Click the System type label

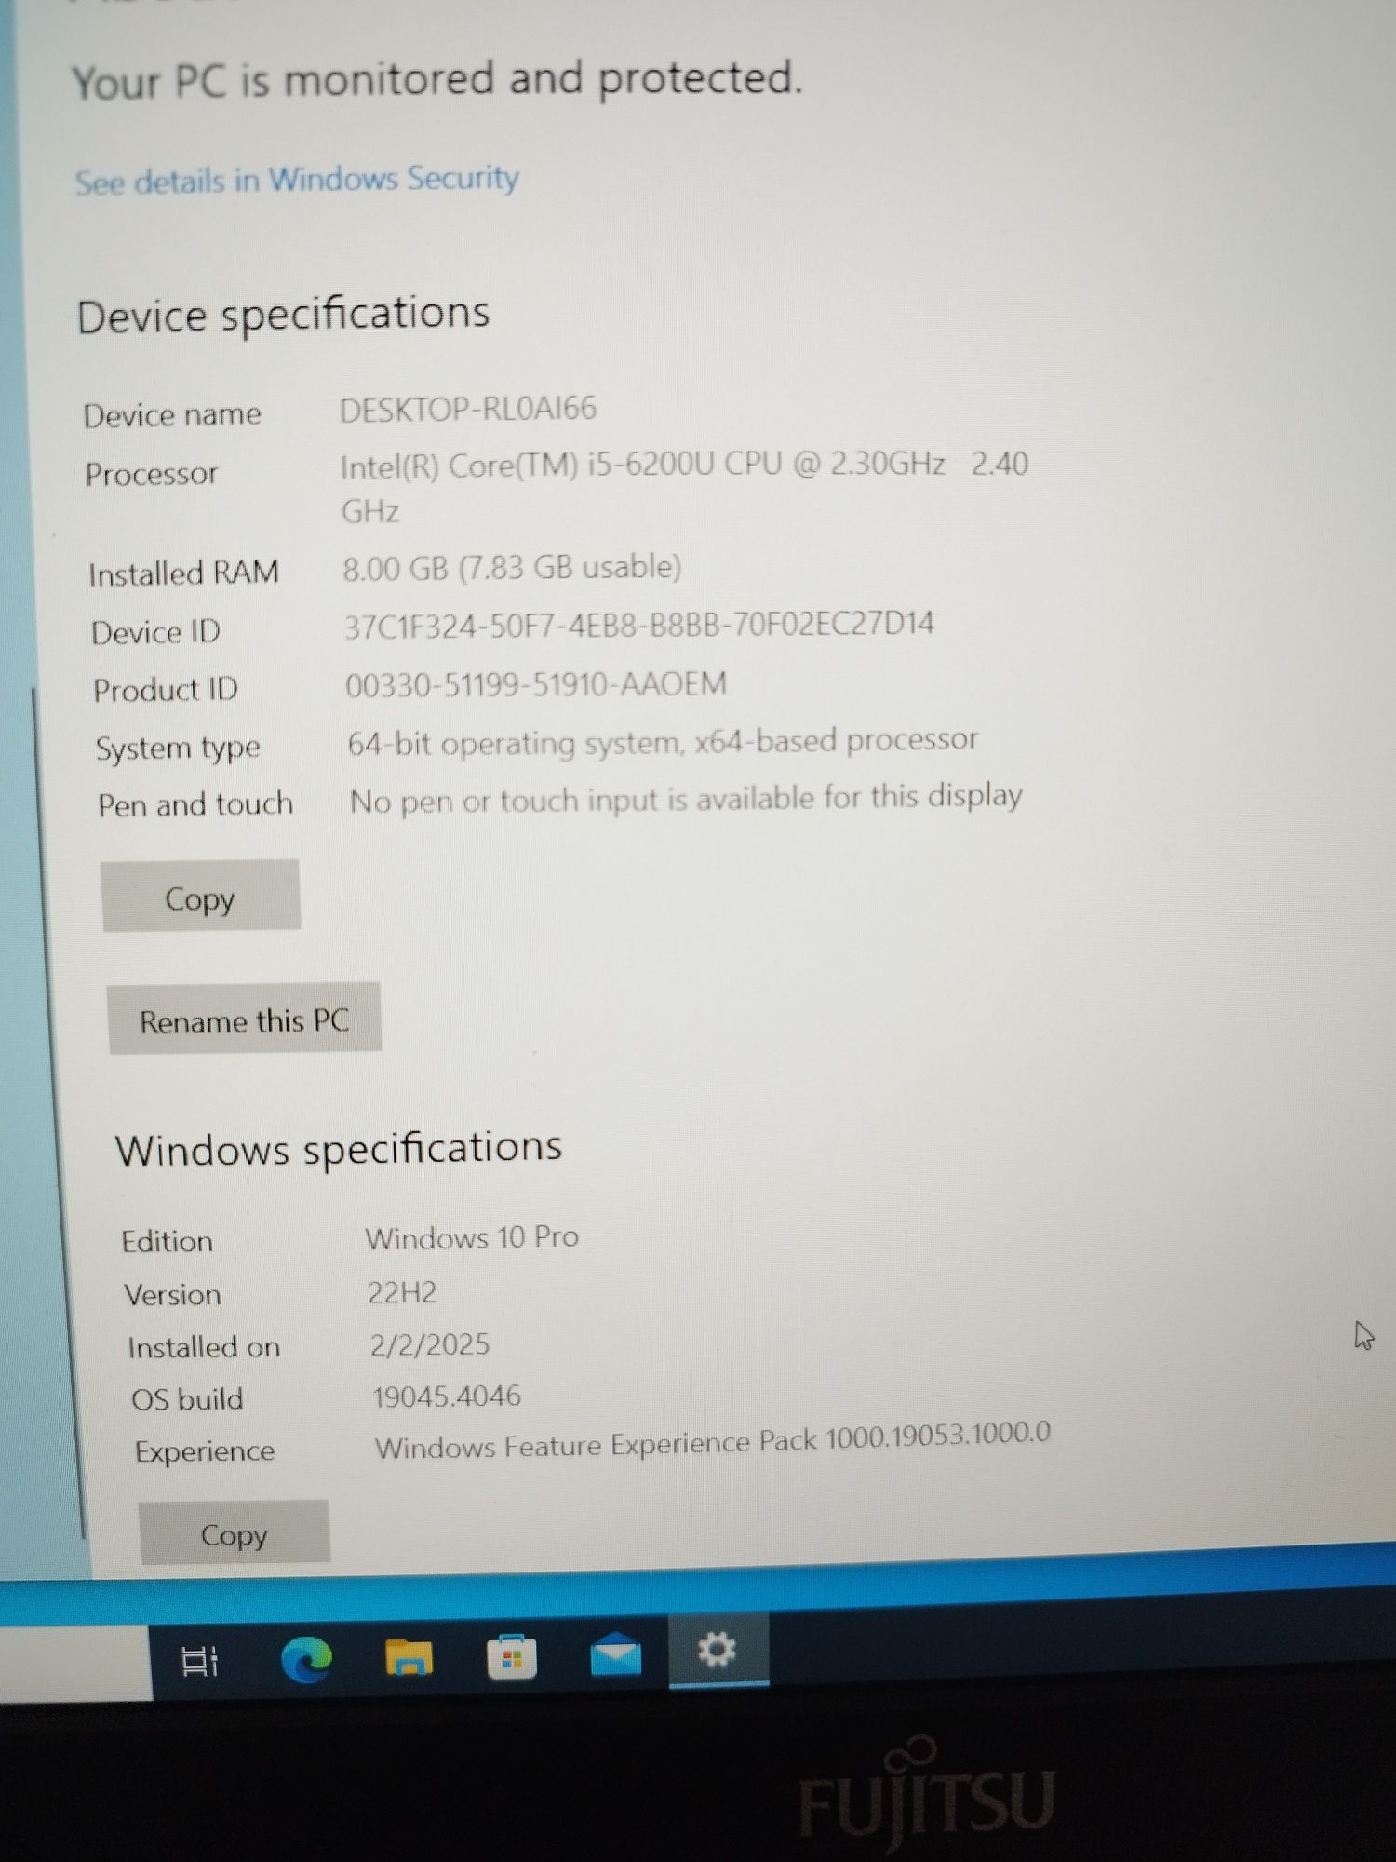point(178,749)
